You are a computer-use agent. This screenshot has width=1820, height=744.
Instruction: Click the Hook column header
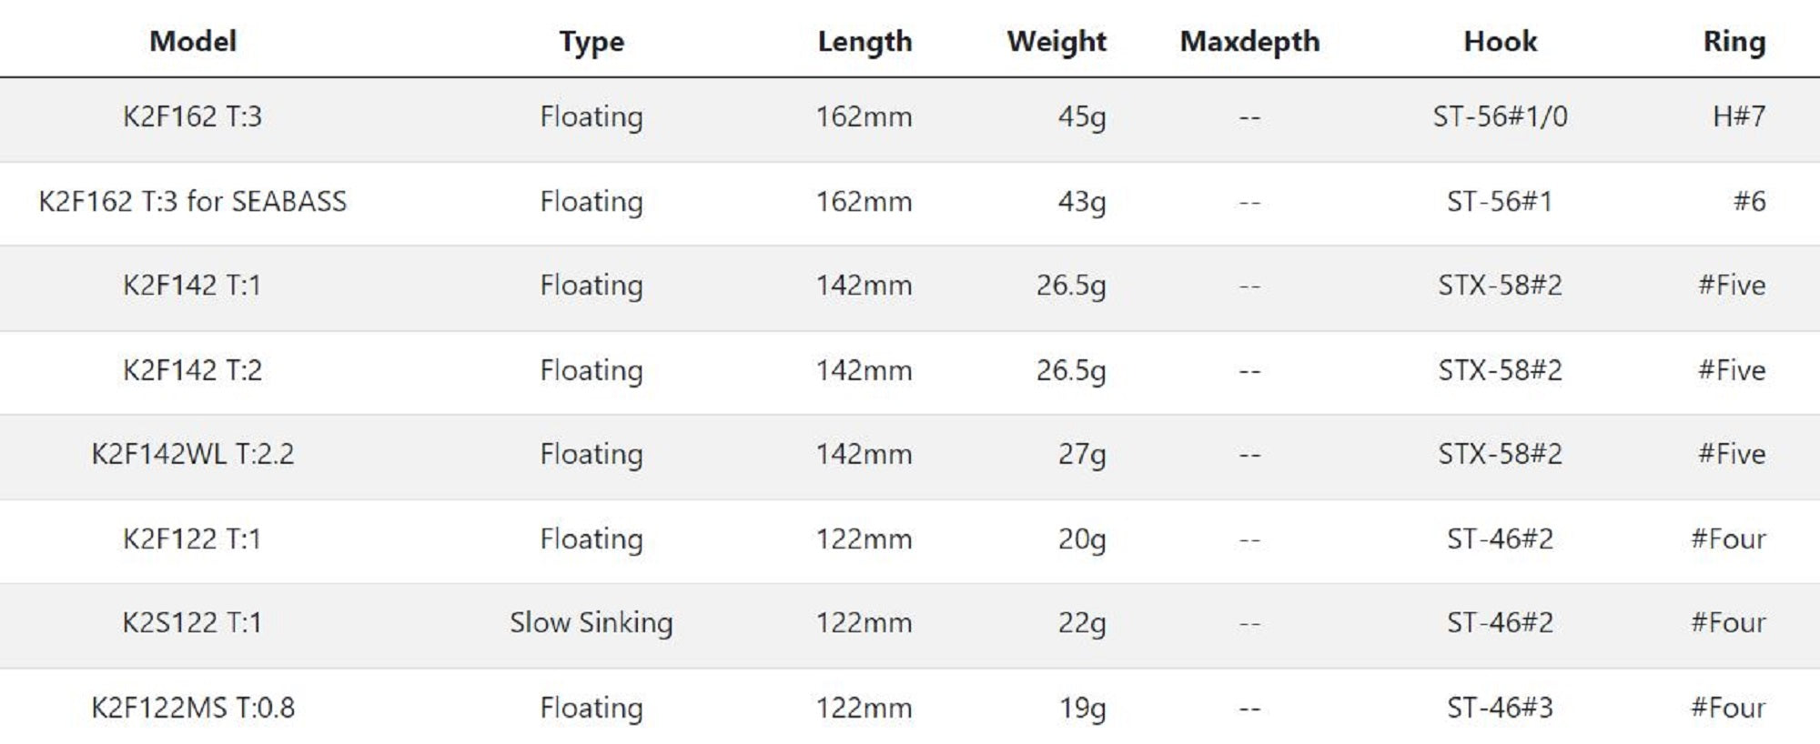[1500, 41]
